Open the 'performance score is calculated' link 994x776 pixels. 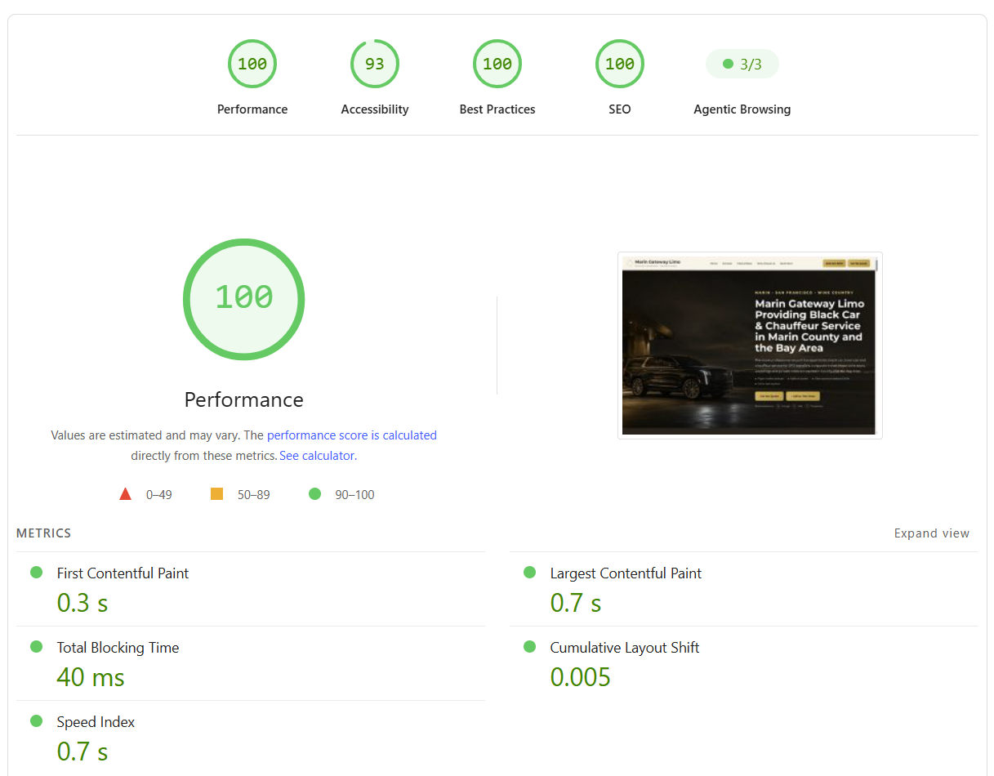coord(352,435)
